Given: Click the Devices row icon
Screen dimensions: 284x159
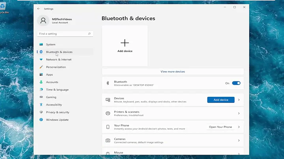Looking at the screenshot, I should 108,100.
